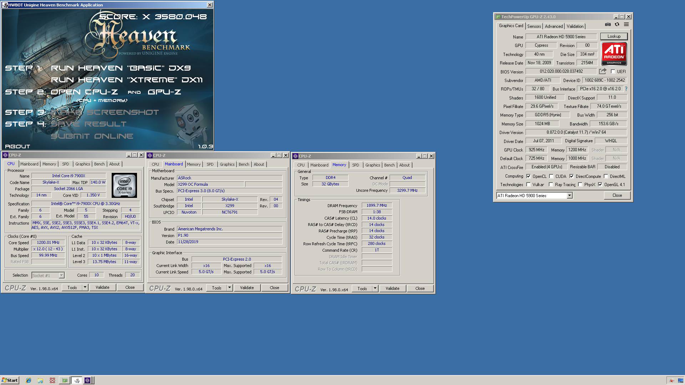Click the GPU-Z link in Heaven Step 2

164,92
